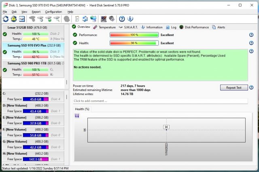The width and height of the screenshot is (259, 172).
Task: Click the Health 96% progress bar
Action: pyautogui.click(x=134, y=43)
